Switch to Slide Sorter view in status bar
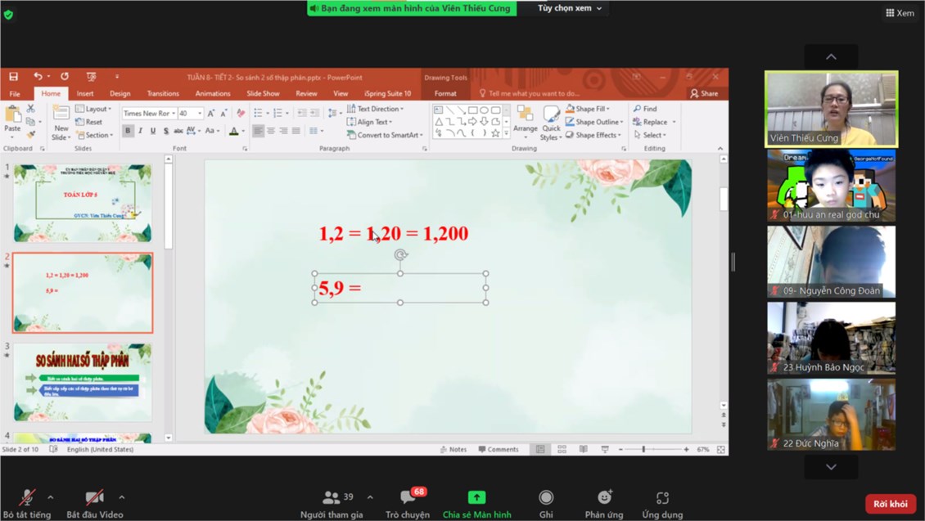Image resolution: width=925 pixels, height=521 pixels. [562, 449]
